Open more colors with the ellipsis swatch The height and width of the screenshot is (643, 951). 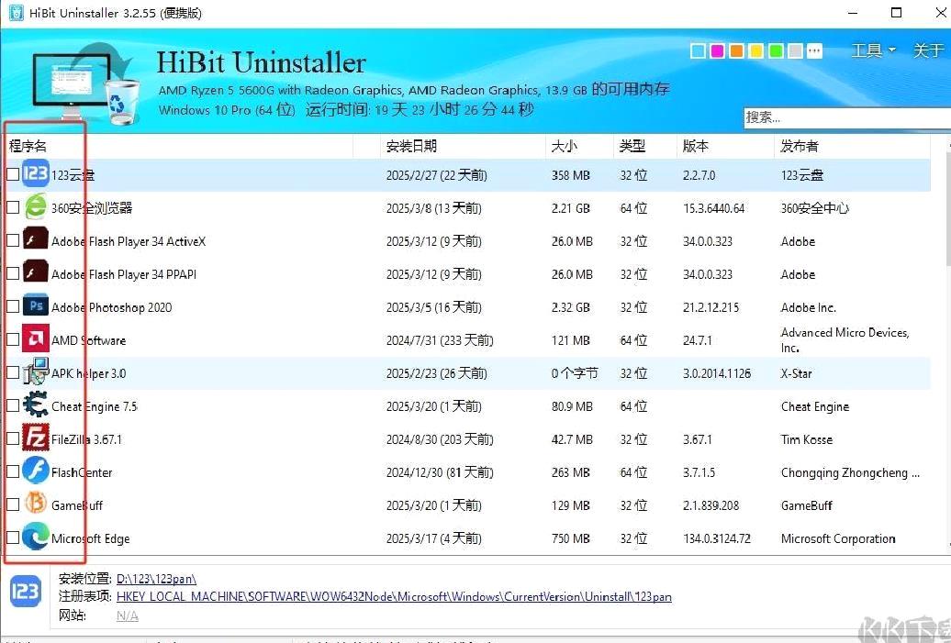pos(814,50)
